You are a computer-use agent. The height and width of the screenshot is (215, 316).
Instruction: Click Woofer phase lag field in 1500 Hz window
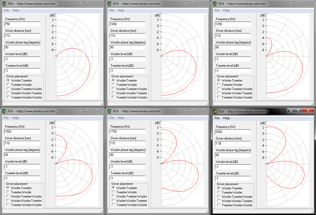pyautogui.click(x=22, y=155)
